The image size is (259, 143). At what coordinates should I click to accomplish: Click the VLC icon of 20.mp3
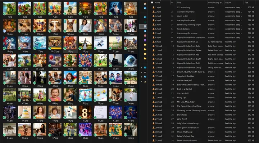coord(154,89)
